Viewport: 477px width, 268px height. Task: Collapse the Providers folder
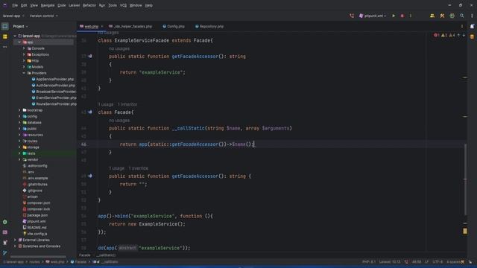(x=24, y=73)
